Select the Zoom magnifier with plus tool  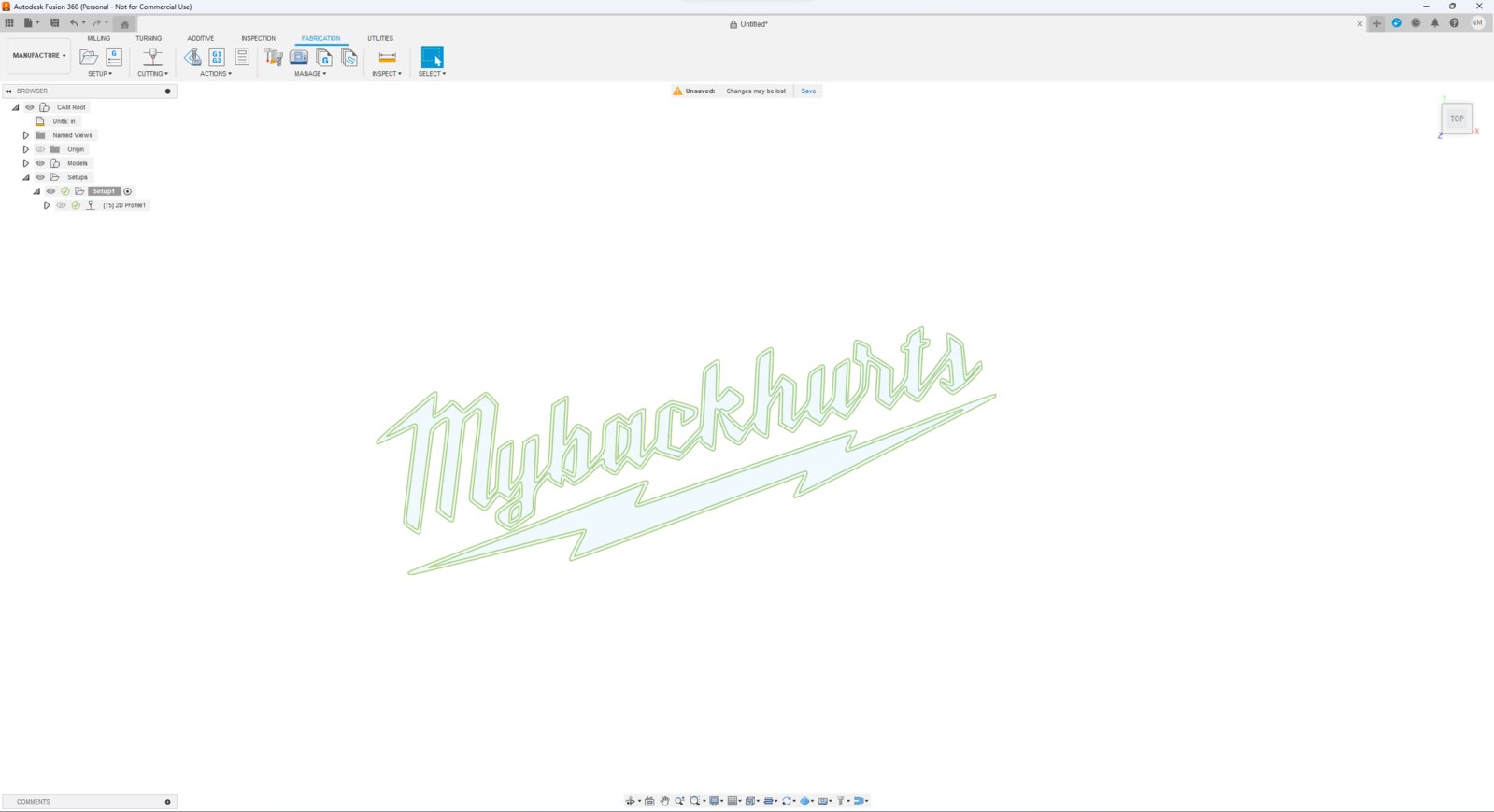point(679,801)
